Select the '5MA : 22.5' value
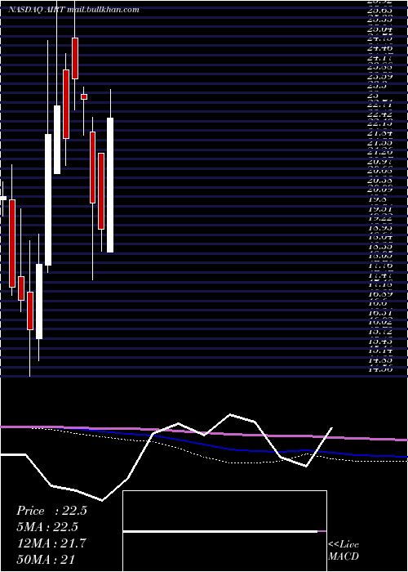The height and width of the screenshot is (572, 408). [x=47, y=527]
